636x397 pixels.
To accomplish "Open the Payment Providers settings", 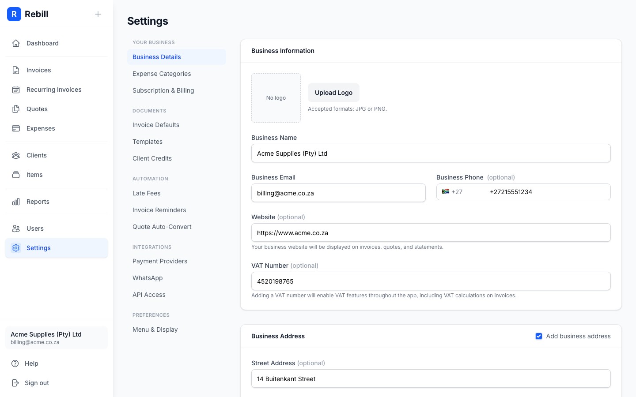I will tap(160, 261).
